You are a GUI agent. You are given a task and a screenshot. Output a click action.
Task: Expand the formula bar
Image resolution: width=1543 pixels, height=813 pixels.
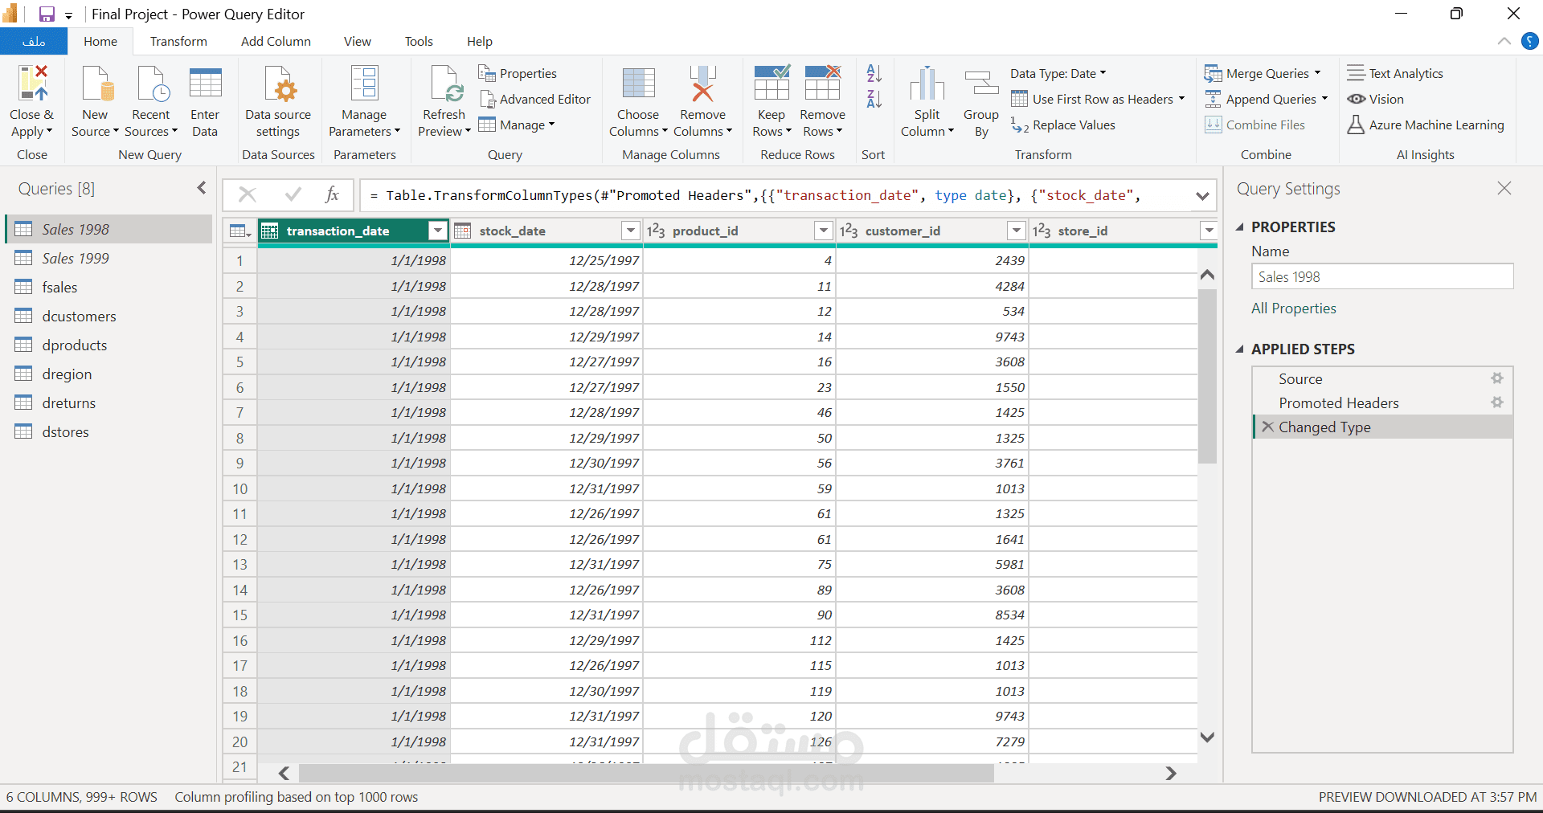coord(1202,195)
